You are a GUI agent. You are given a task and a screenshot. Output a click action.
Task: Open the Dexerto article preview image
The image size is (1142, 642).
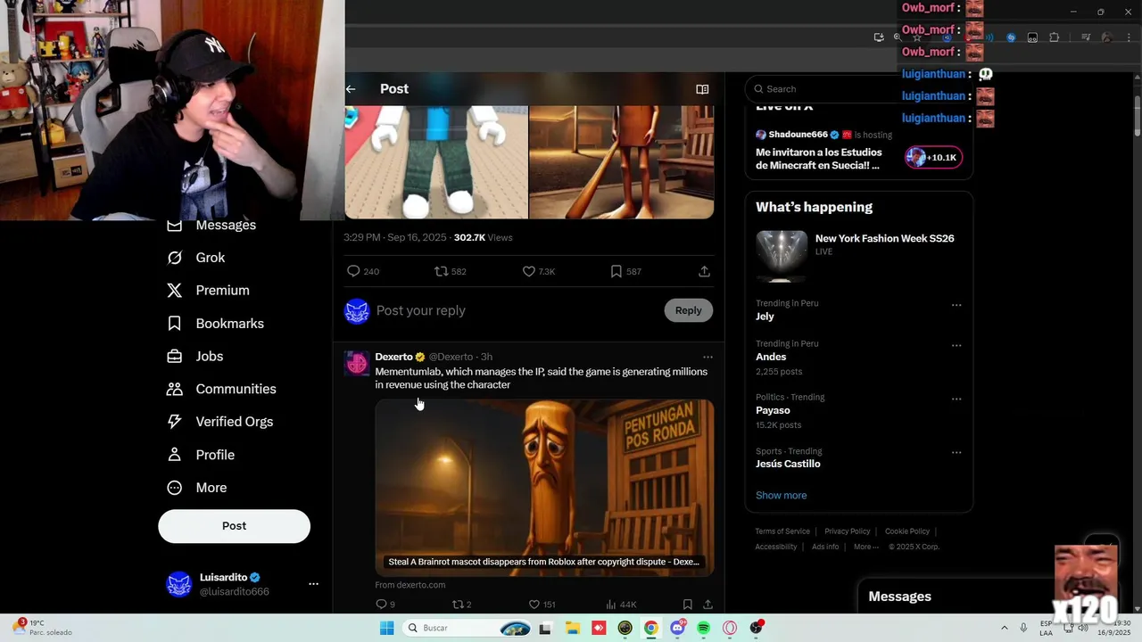click(544, 487)
